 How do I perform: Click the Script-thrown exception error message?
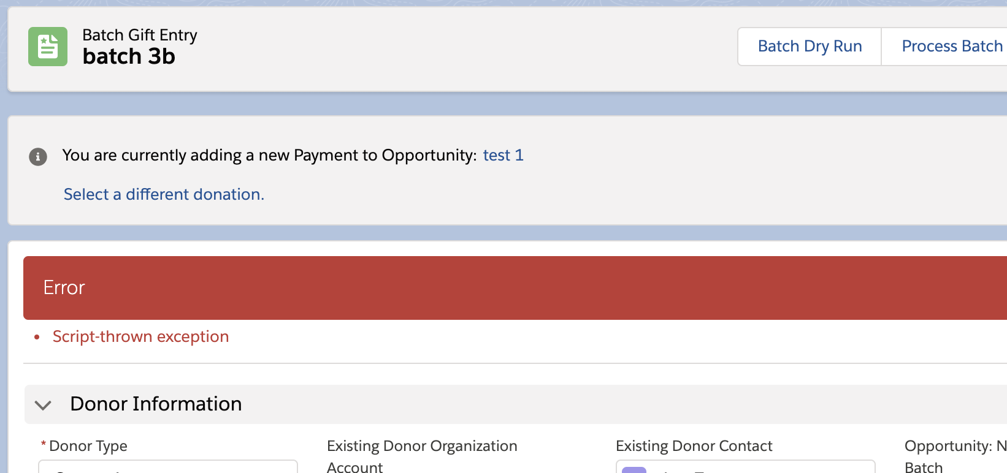[140, 336]
